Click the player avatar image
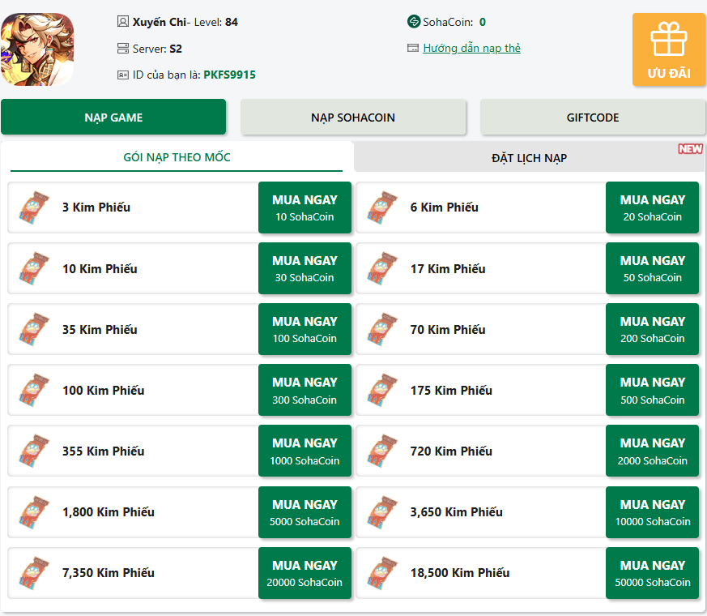 pyautogui.click(x=37, y=49)
